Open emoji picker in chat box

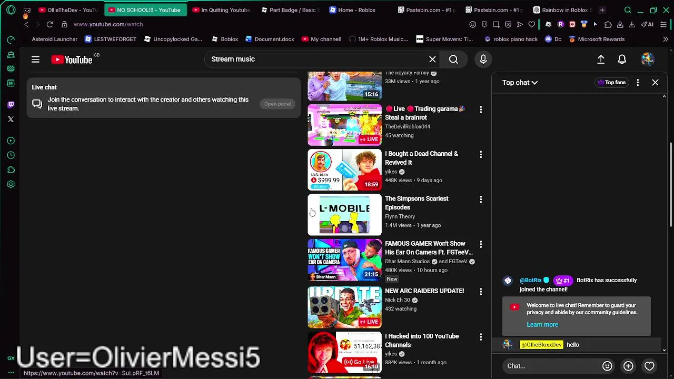(607, 366)
